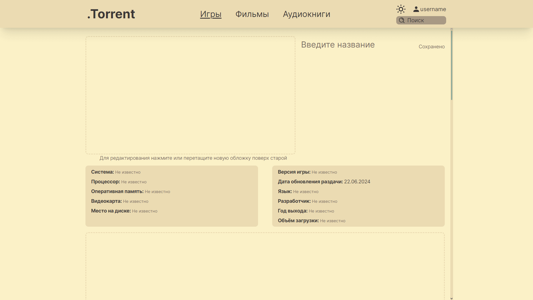Edit the Год выхода value
This screenshot has width=533, height=300.
click(x=321, y=211)
